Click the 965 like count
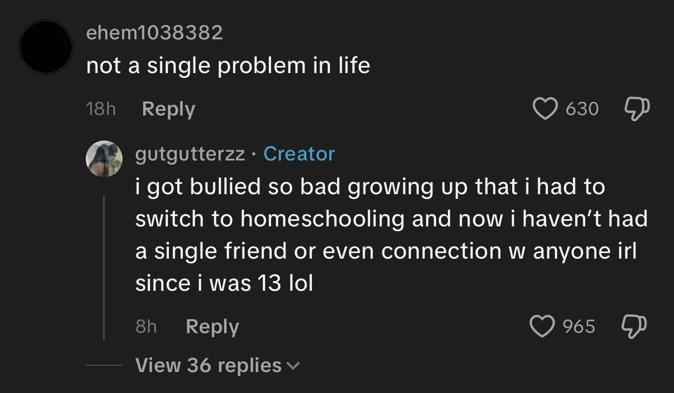The image size is (674, 393). (x=579, y=327)
